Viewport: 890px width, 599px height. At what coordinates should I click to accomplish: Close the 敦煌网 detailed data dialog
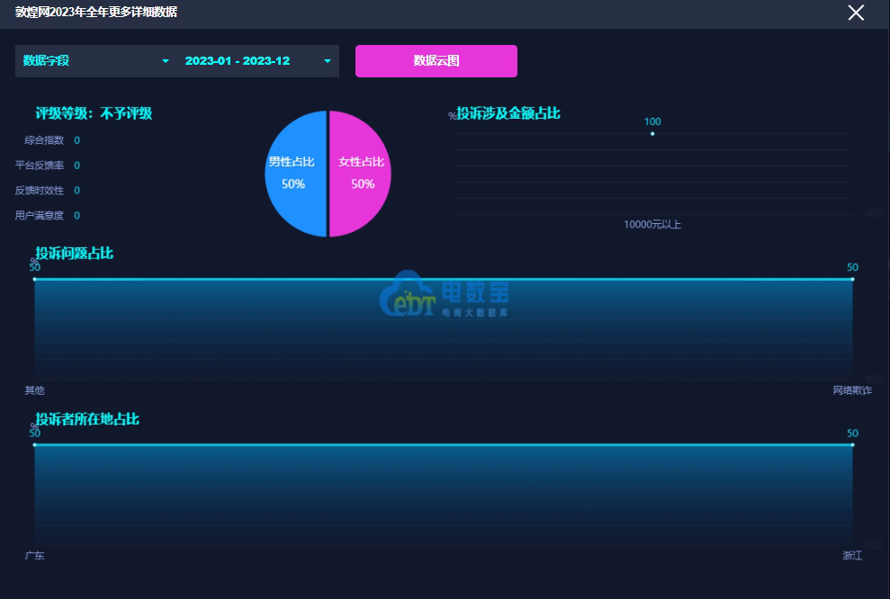pos(856,13)
